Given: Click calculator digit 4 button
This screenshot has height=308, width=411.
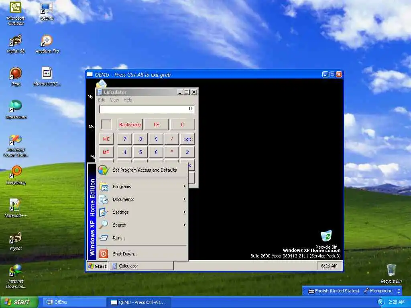Looking at the screenshot, I should pyautogui.click(x=125, y=152).
